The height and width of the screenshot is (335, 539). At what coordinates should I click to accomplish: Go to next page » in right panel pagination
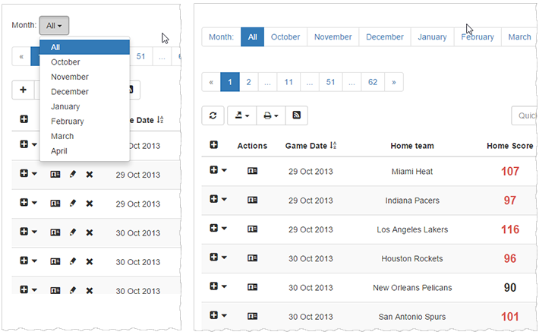394,82
